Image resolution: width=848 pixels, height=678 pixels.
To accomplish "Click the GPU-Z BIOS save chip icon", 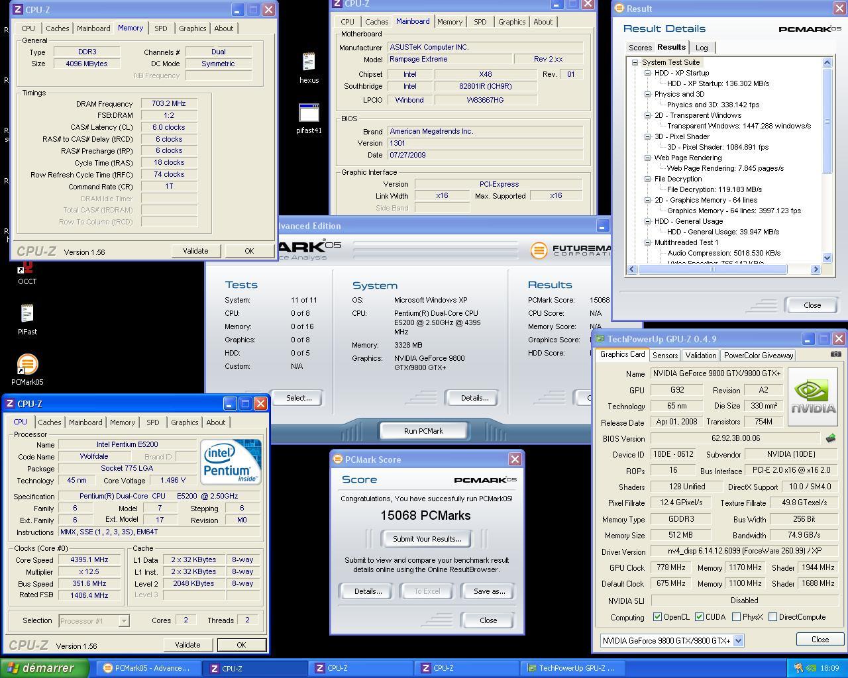I will [x=830, y=438].
